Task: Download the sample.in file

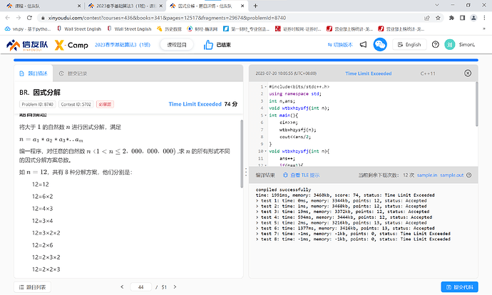Action: [426, 175]
